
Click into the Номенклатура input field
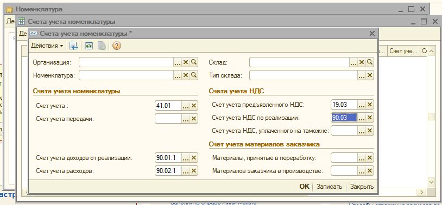[127, 75]
